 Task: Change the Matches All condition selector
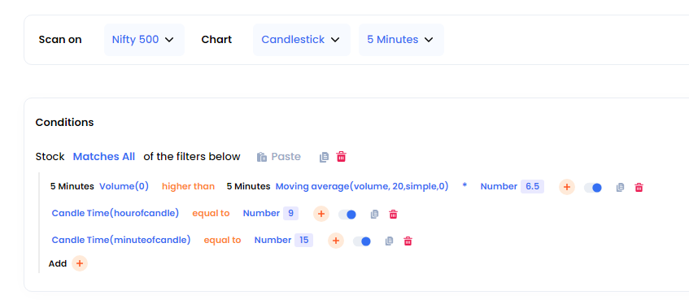point(103,157)
